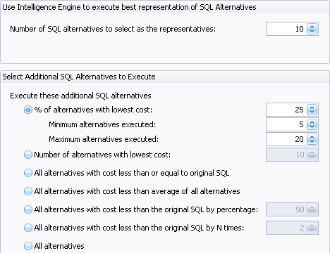Select 'less than original SQL by N times' radio
Viewport: 330px width, 253px height.
(28, 228)
